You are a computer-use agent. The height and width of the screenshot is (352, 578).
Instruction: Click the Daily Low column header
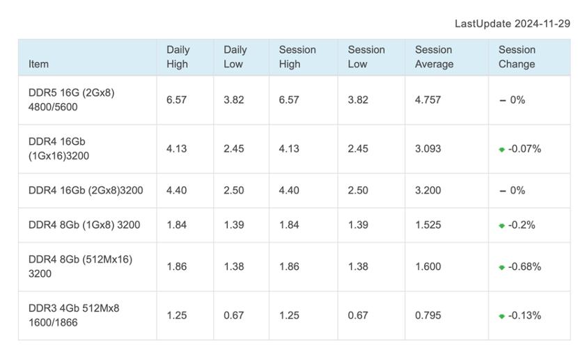235,57
